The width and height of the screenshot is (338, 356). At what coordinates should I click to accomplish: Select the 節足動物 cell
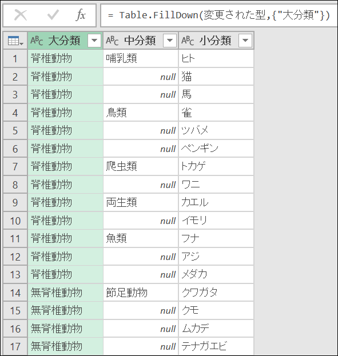pos(141,293)
